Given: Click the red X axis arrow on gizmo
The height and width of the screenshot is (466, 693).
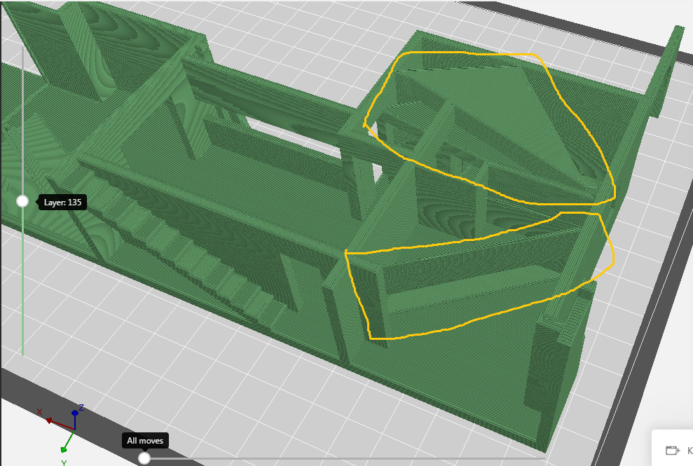Looking at the screenshot, I should pos(50,420).
